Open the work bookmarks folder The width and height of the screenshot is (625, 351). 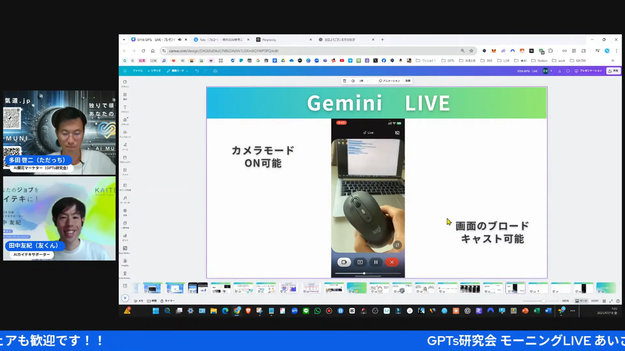pos(559,61)
